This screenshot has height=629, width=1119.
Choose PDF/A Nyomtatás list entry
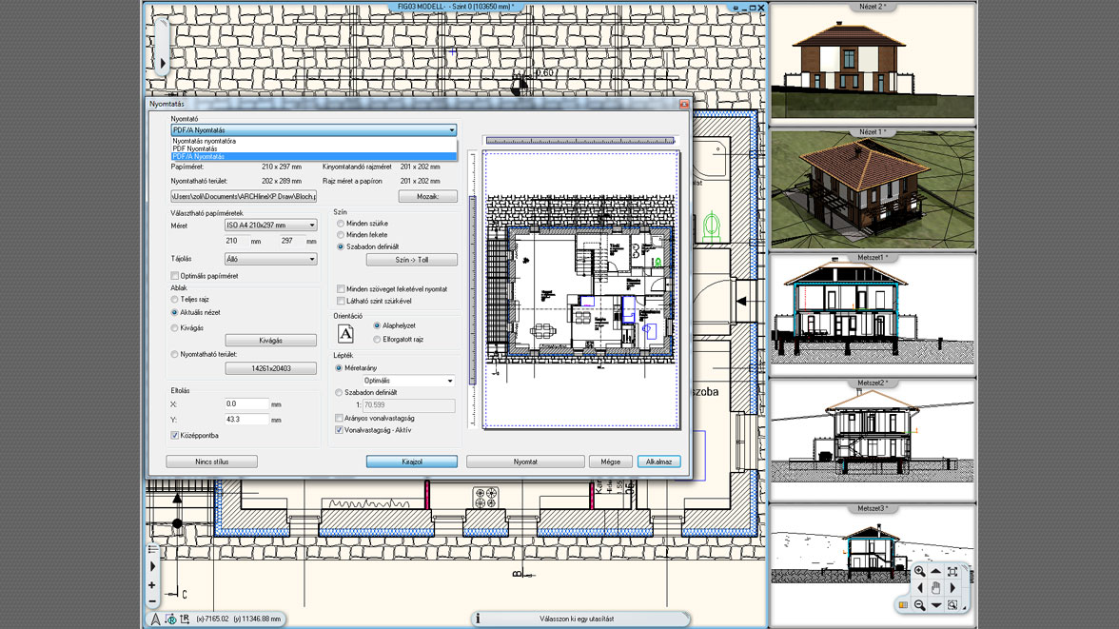click(x=314, y=156)
